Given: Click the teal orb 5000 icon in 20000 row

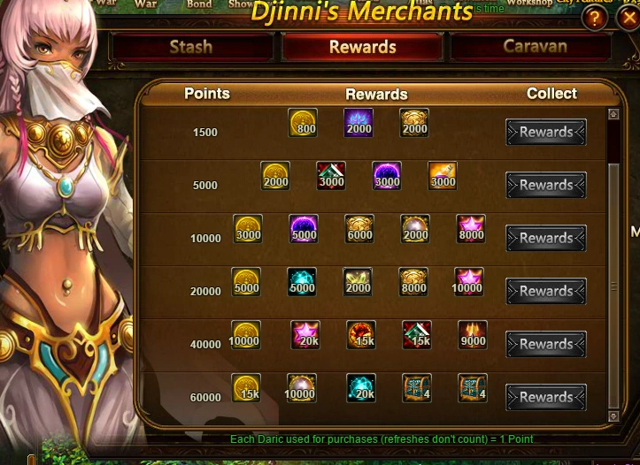Looking at the screenshot, I should click(x=302, y=282).
